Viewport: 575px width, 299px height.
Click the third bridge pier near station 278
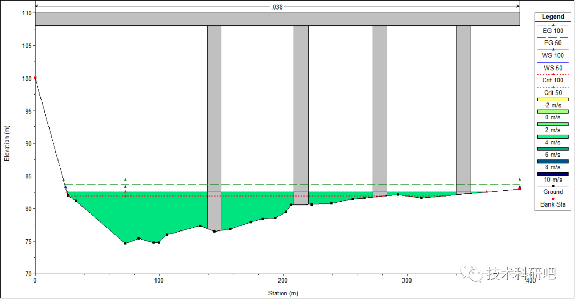point(380,111)
